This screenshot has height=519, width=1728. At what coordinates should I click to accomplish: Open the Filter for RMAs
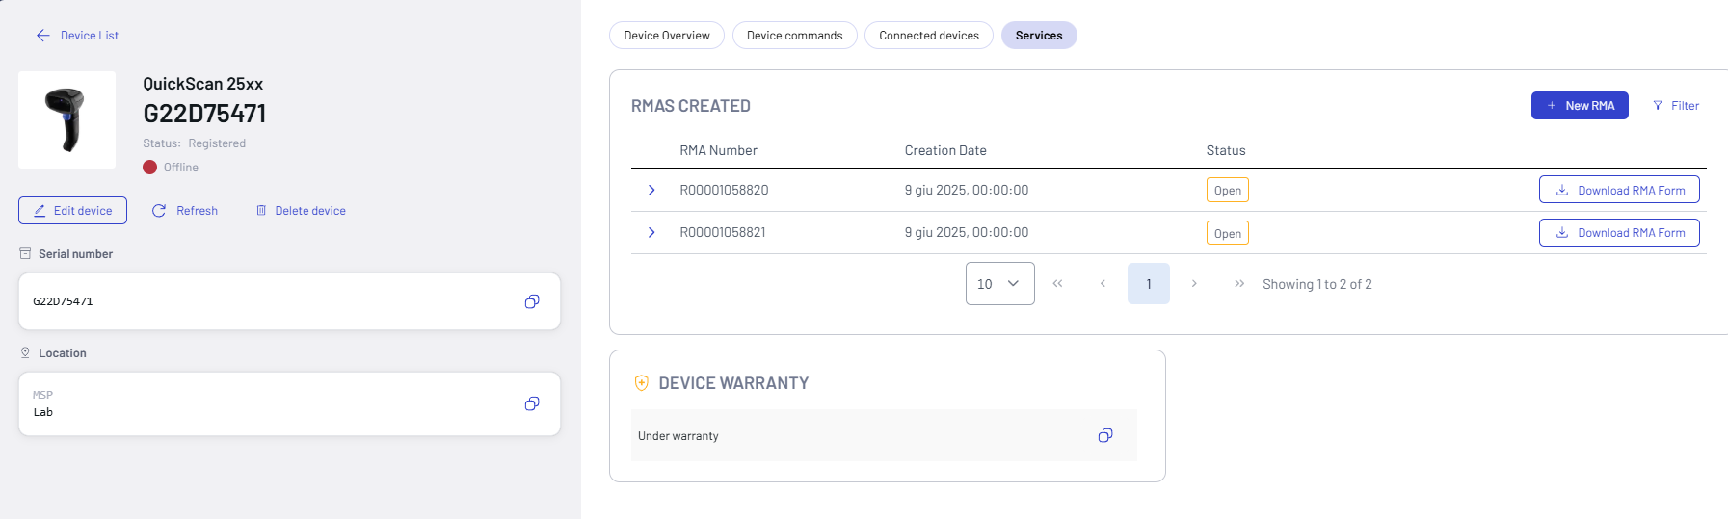pos(1676,106)
